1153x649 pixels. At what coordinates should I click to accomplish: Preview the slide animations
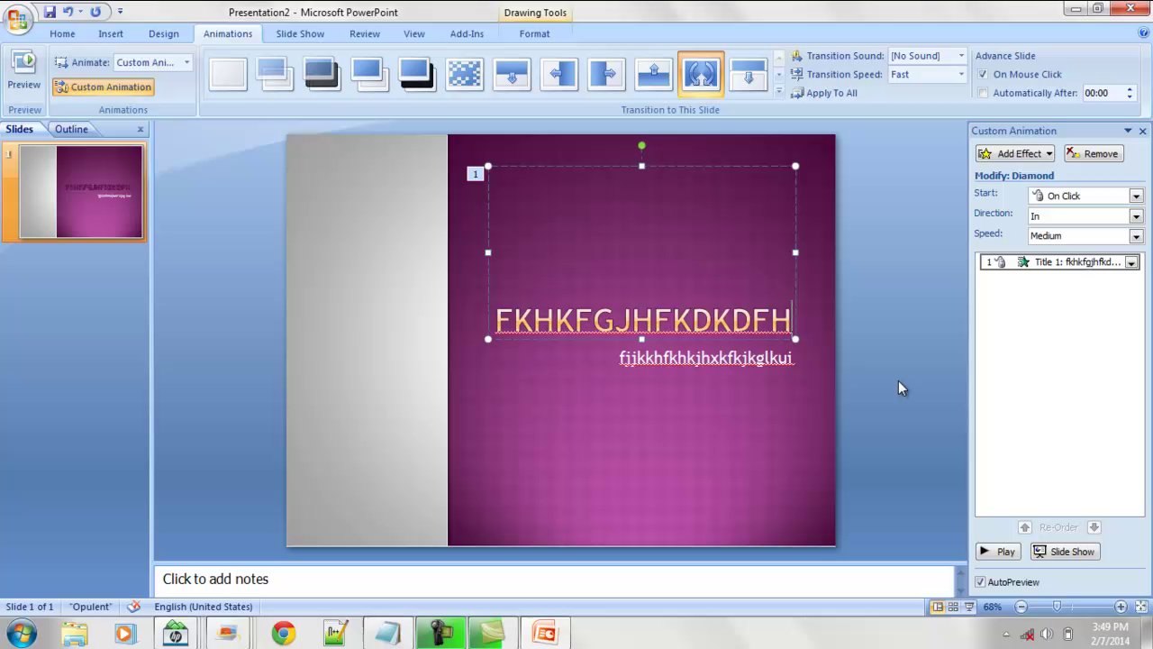pos(24,71)
